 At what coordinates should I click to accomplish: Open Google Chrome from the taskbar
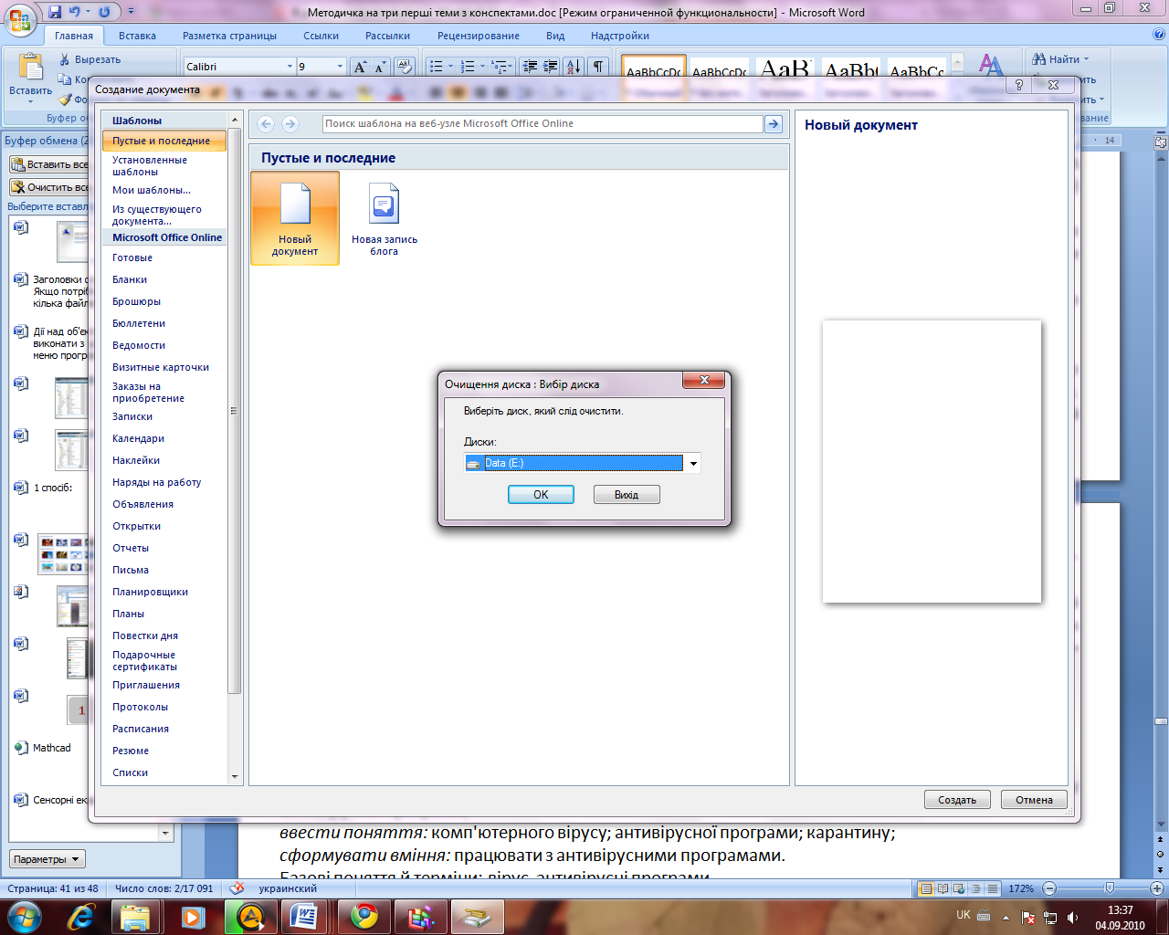pyautogui.click(x=363, y=916)
